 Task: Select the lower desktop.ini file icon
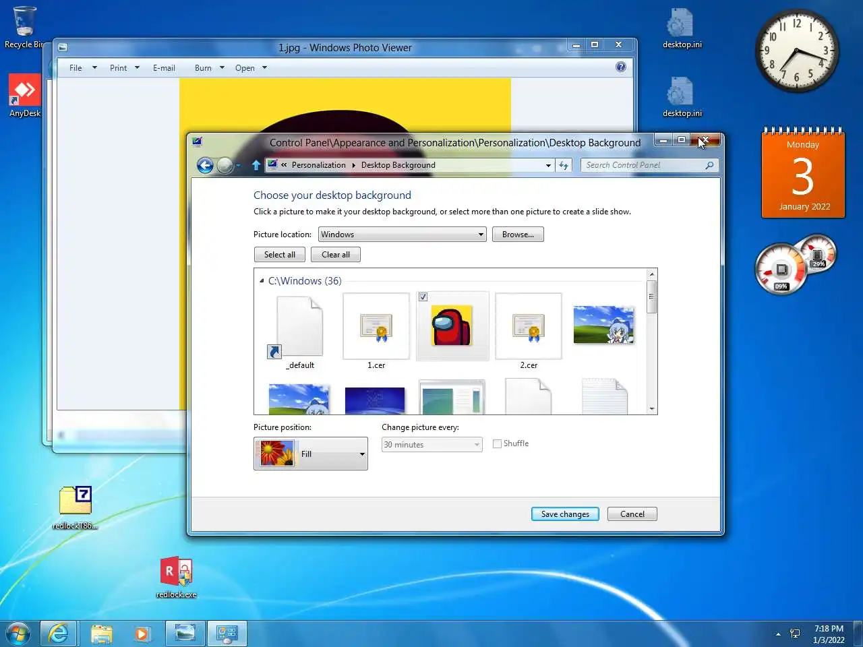pos(682,97)
